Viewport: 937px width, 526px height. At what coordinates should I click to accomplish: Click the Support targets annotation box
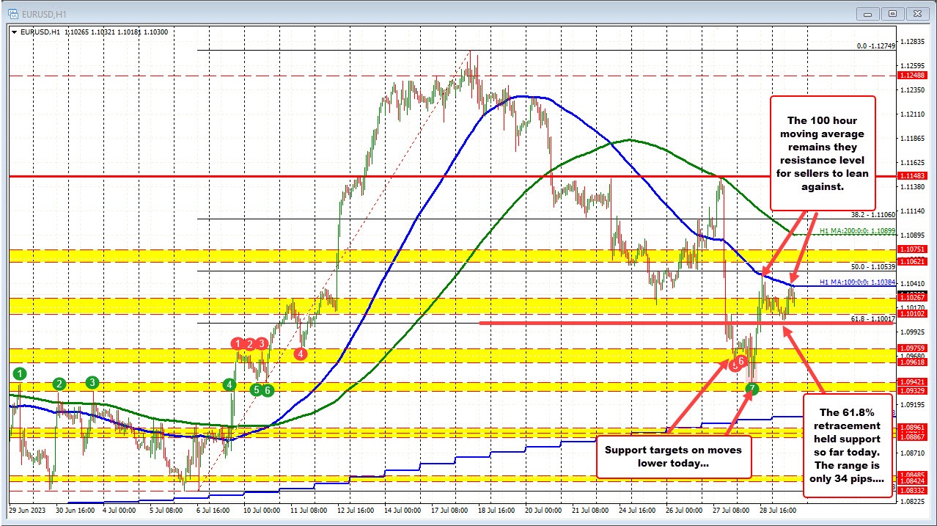click(674, 456)
